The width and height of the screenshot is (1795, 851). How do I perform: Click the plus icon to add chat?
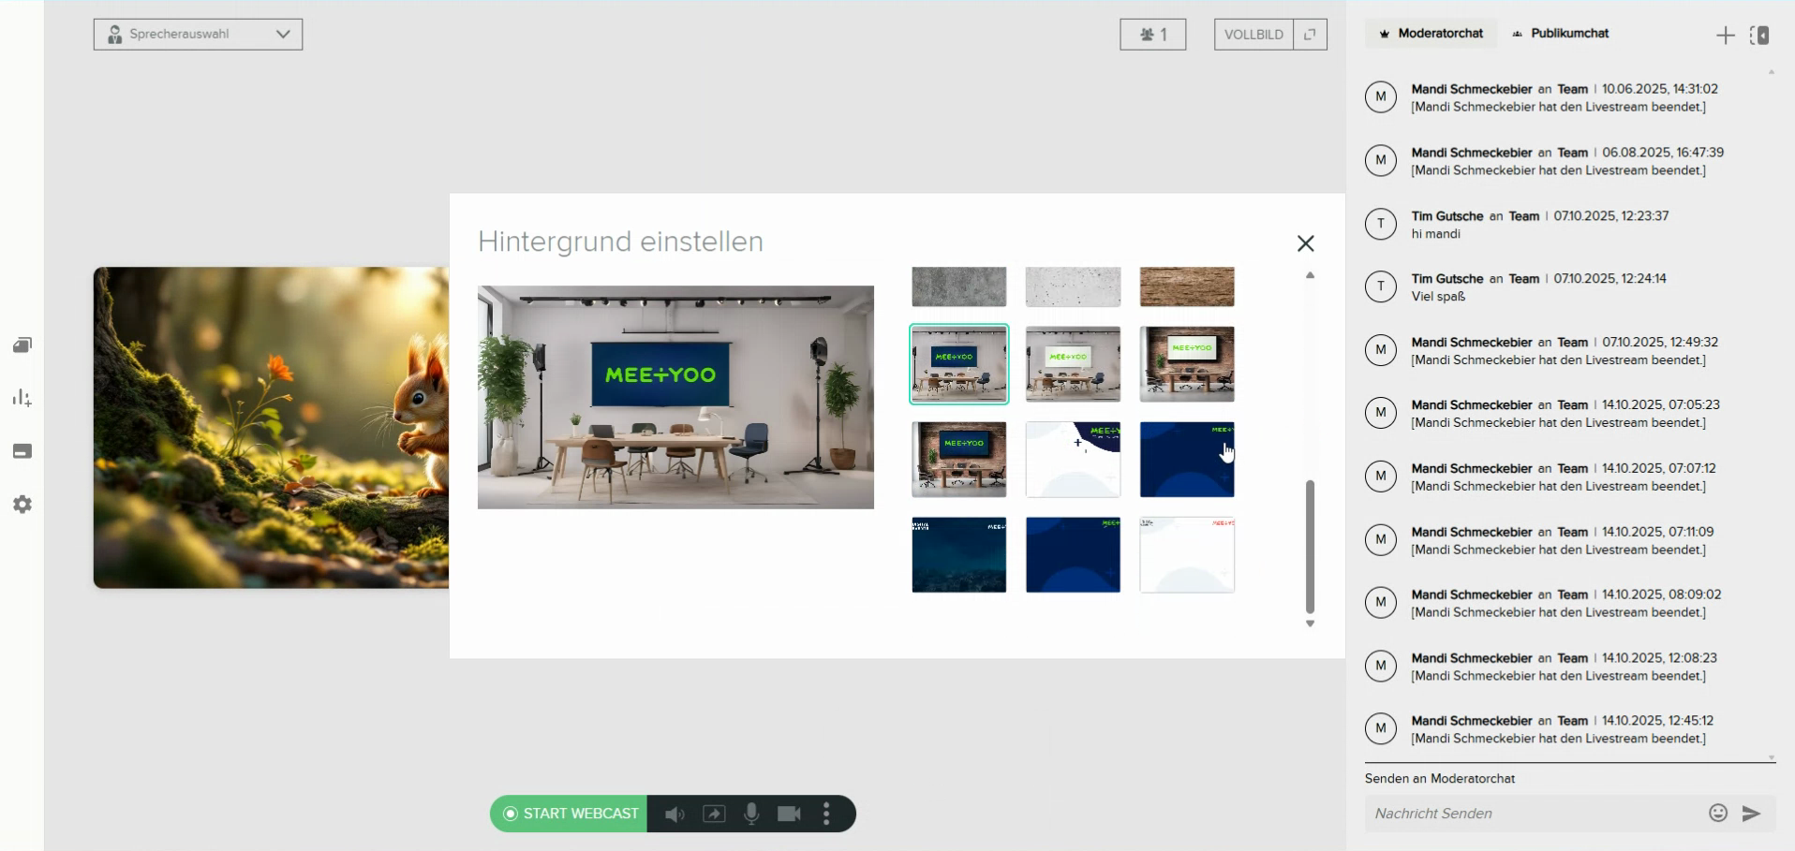coord(1725,35)
